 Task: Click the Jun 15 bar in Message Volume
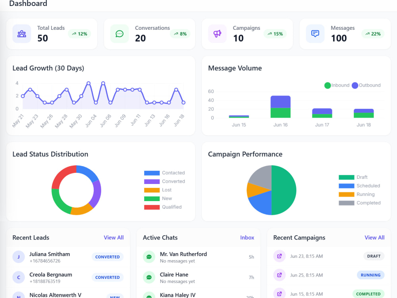coord(239,116)
